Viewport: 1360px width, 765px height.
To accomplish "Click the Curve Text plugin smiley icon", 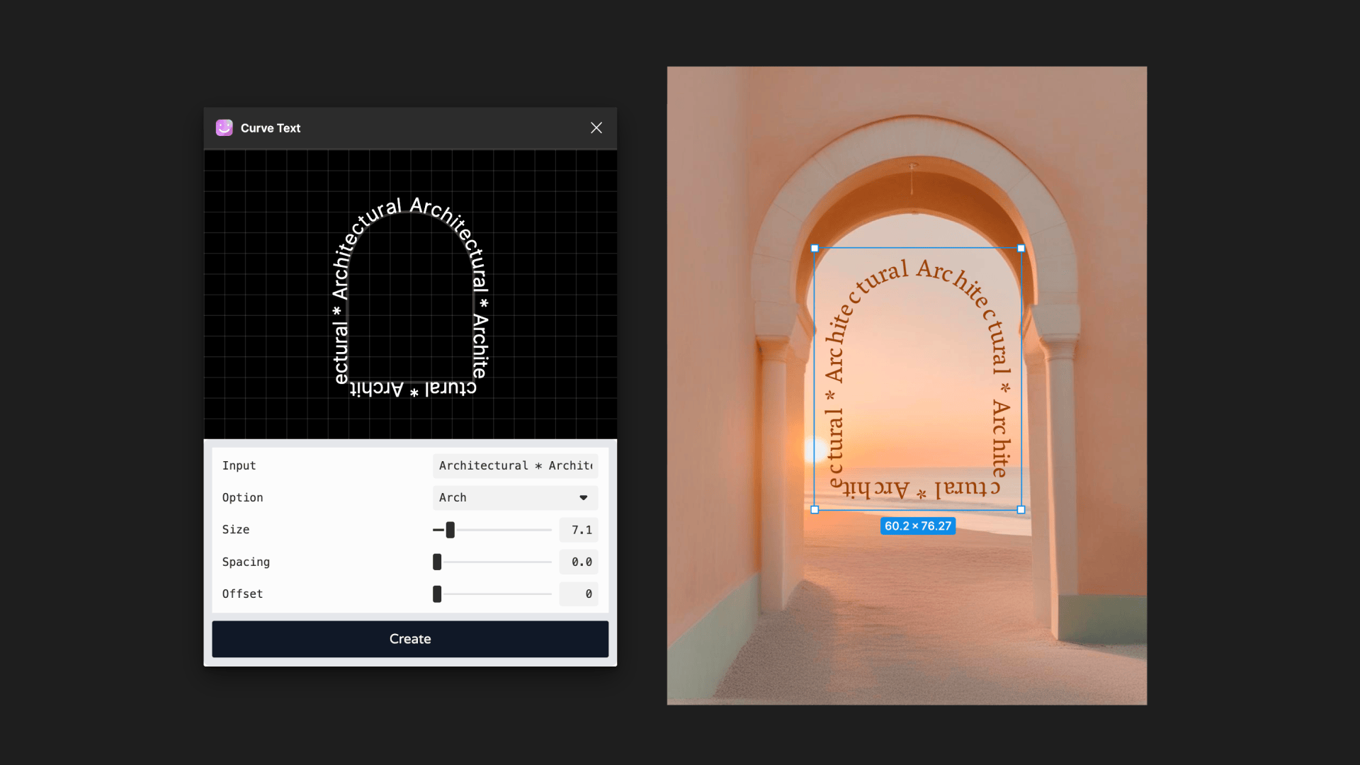I will click(x=224, y=127).
